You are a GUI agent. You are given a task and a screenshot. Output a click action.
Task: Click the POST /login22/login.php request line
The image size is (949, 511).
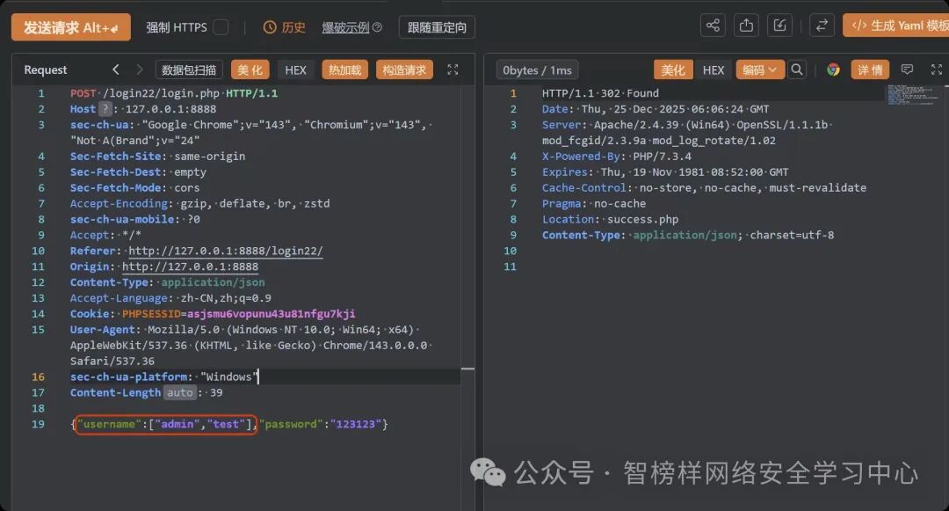174,93
